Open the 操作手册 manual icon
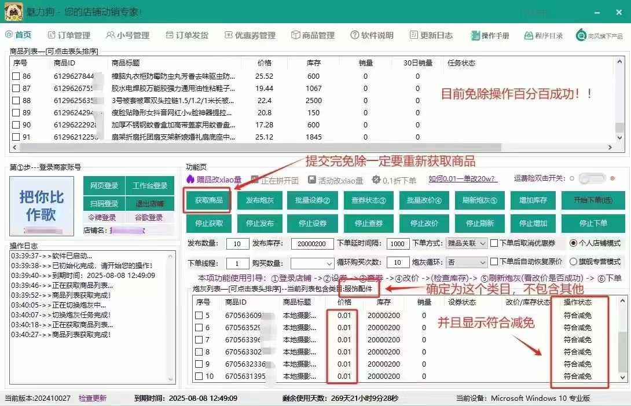This screenshot has height=406, width=631. (x=475, y=35)
